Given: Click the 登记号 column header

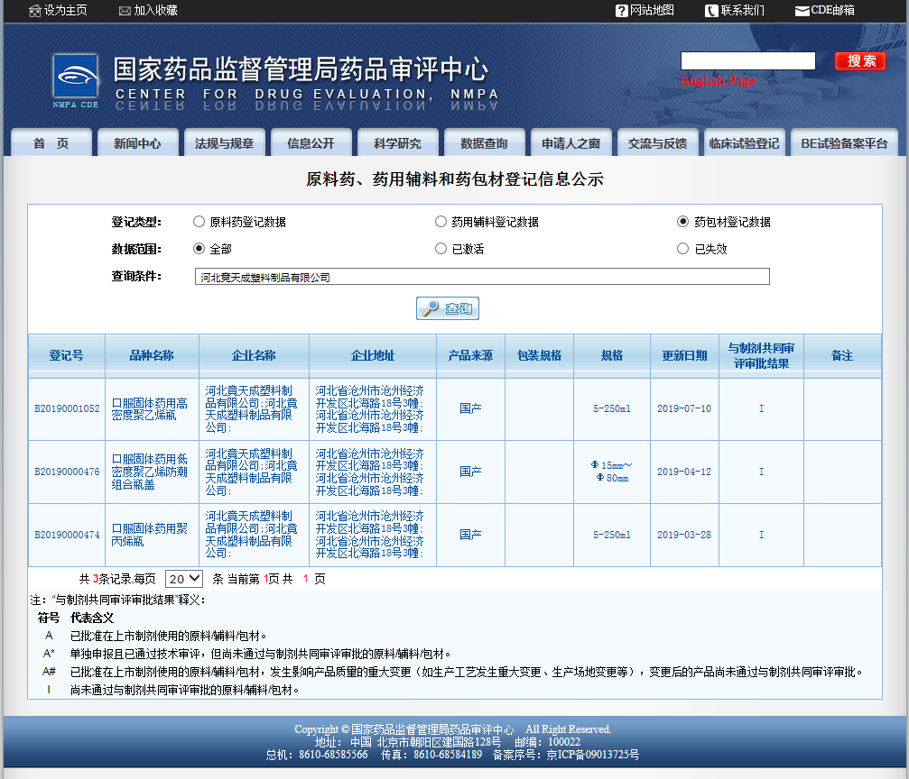Looking at the screenshot, I should pos(67,355).
